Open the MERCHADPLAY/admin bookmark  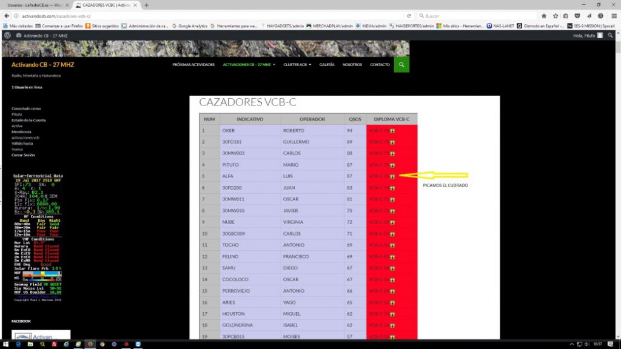click(329, 26)
